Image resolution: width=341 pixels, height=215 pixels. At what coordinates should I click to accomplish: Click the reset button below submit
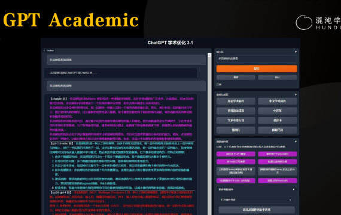tap(236, 77)
